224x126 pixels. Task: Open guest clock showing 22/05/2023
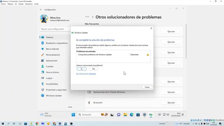(176, 114)
